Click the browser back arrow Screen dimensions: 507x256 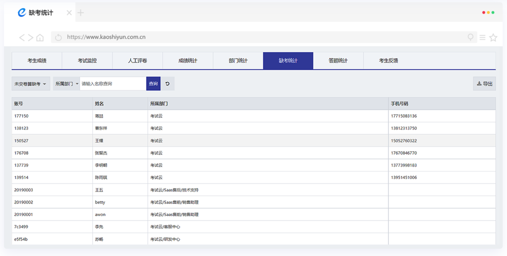pyautogui.click(x=22, y=37)
